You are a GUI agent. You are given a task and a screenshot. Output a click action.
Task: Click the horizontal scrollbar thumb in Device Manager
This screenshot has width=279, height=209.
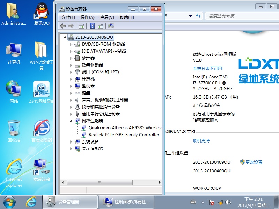point(99,182)
